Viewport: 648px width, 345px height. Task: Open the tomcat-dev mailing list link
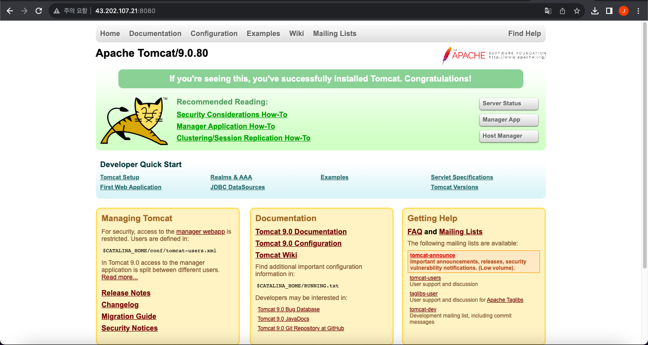(x=423, y=309)
